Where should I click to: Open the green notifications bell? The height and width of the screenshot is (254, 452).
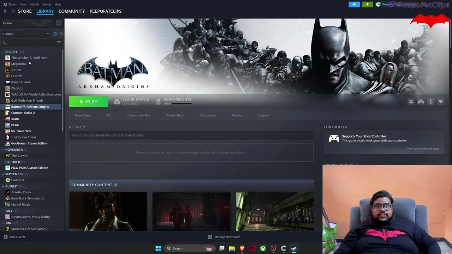click(367, 4)
